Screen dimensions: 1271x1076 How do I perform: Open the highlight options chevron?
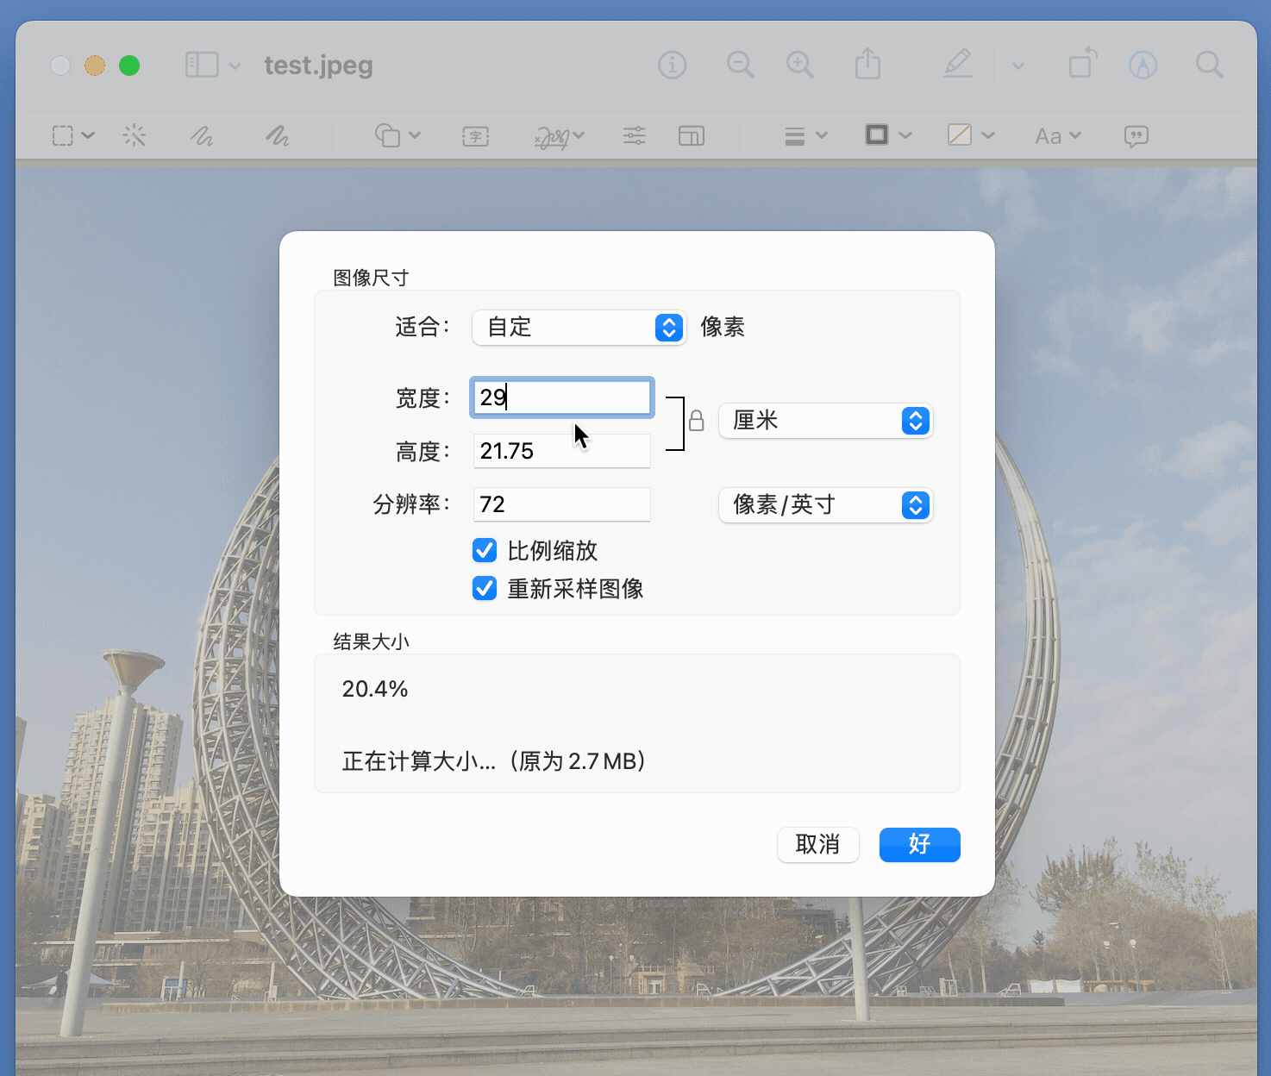click(1018, 66)
